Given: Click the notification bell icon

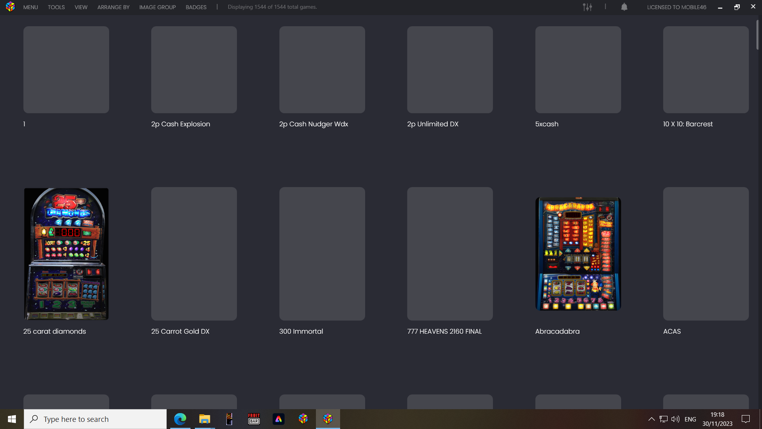Looking at the screenshot, I should (x=624, y=7).
